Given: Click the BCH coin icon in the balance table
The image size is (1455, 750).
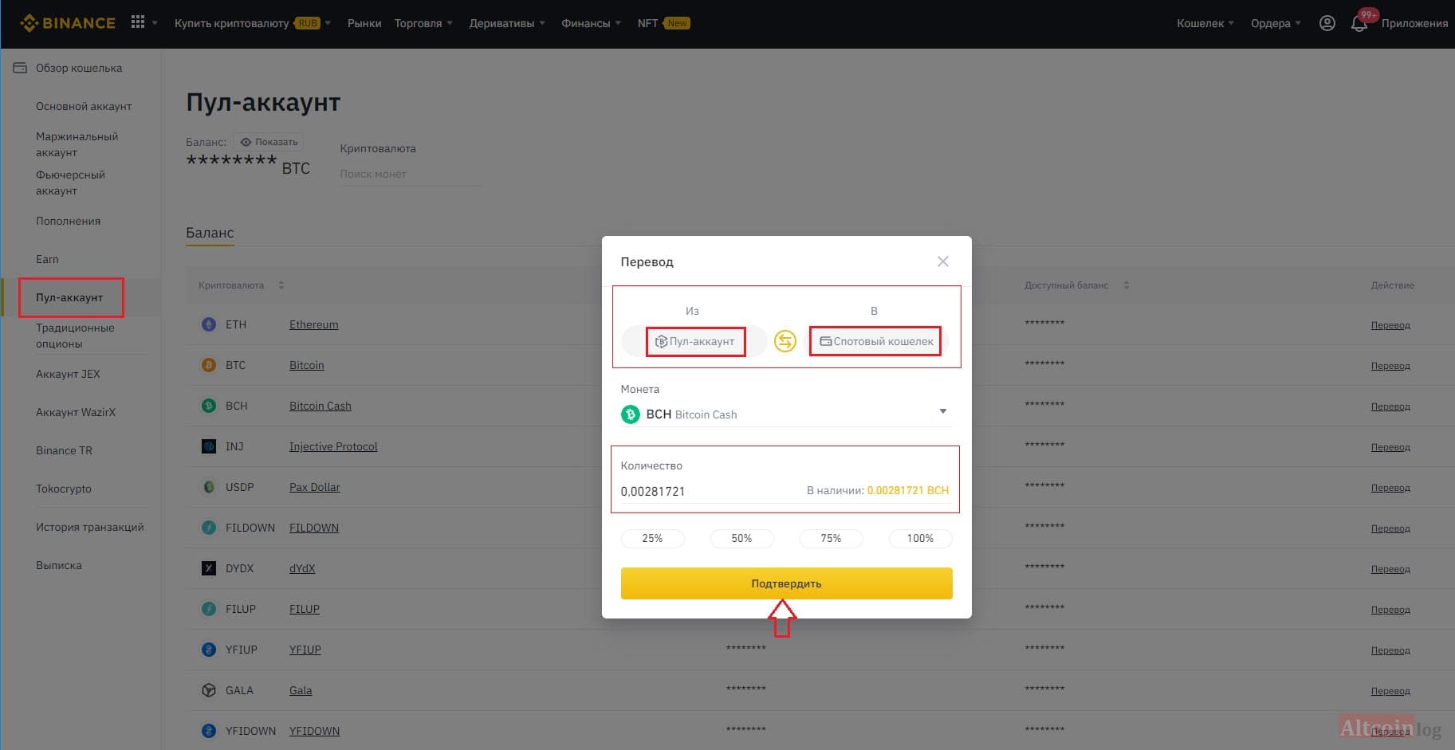Looking at the screenshot, I should click(x=209, y=406).
